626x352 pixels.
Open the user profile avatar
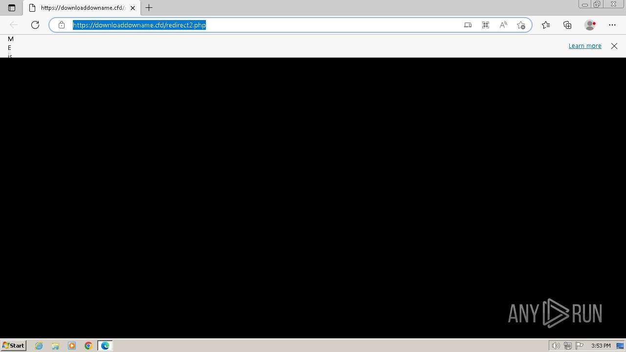pos(590,25)
